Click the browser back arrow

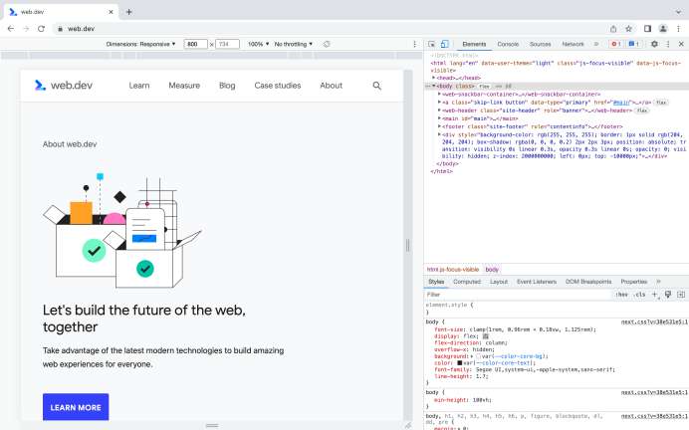click(11, 29)
